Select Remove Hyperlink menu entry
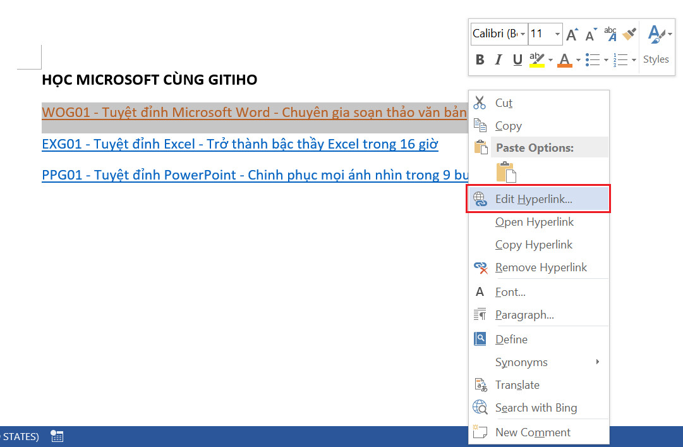The image size is (683, 447). coord(539,267)
